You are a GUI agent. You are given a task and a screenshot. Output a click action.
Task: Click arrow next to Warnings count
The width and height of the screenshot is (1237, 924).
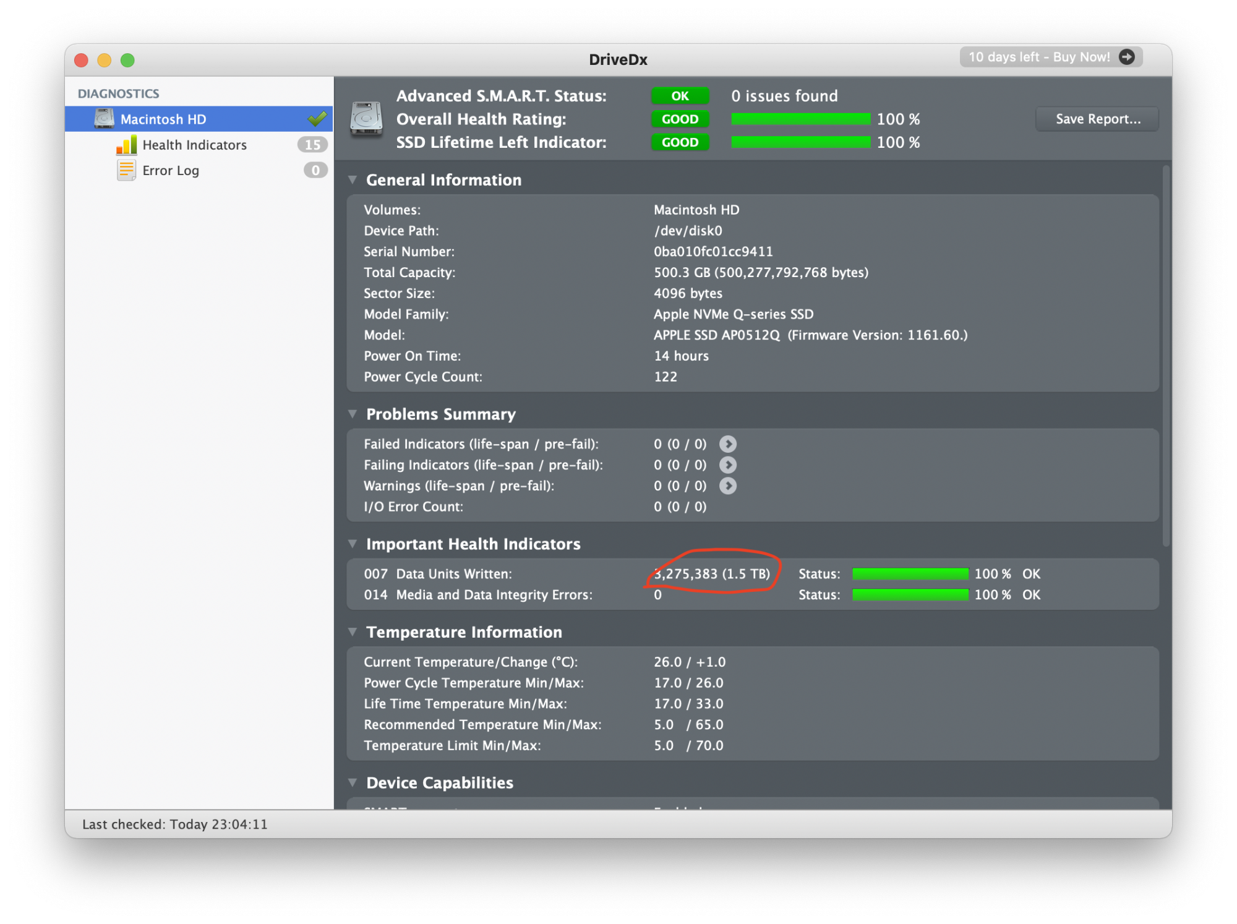728,486
